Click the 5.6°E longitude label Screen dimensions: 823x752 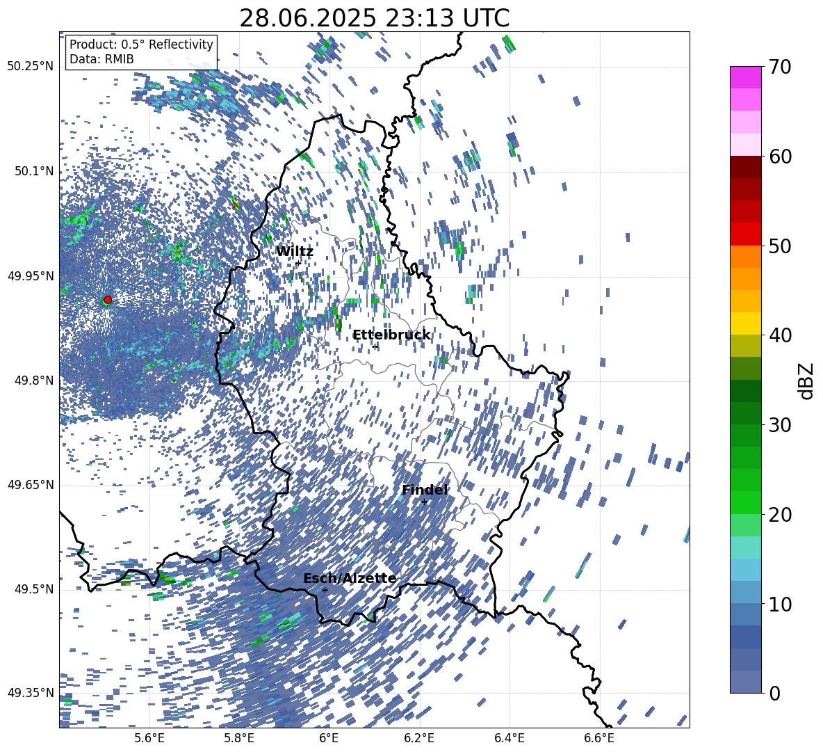point(149,738)
